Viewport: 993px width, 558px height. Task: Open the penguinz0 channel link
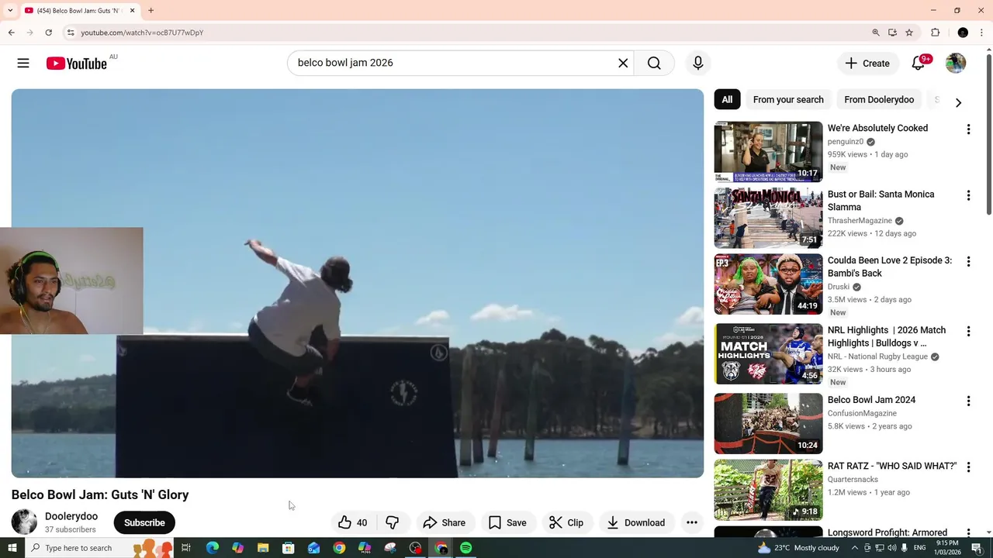[846, 142]
